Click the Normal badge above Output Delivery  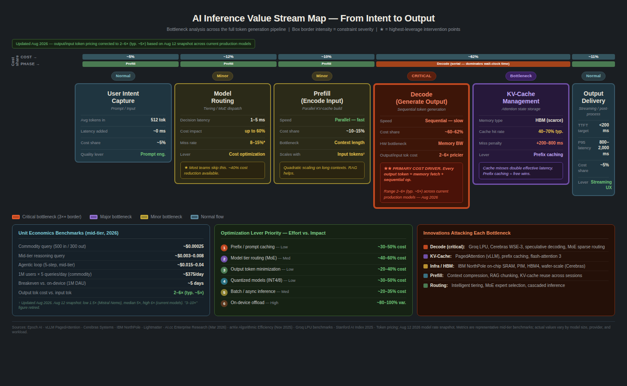click(x=594, y=76)
